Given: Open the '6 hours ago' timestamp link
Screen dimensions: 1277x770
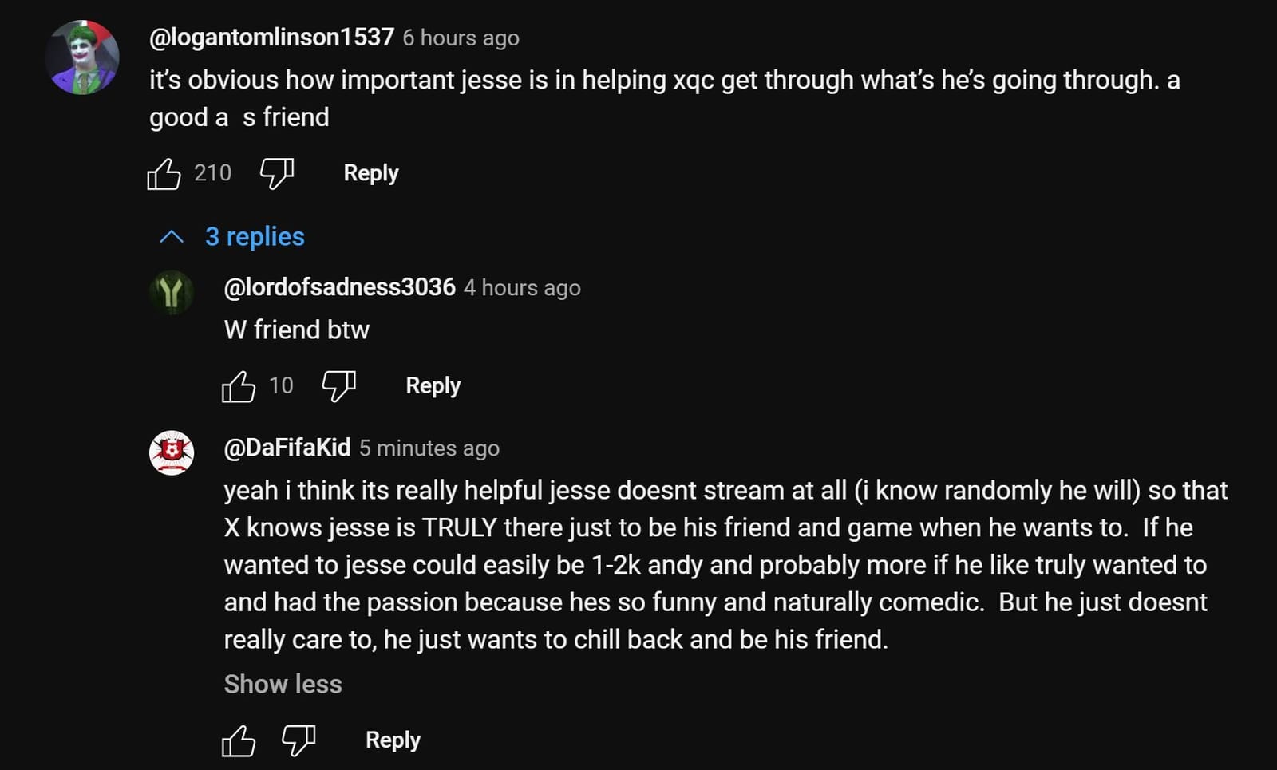Looking at the screenshot, I should coord(461,38).
